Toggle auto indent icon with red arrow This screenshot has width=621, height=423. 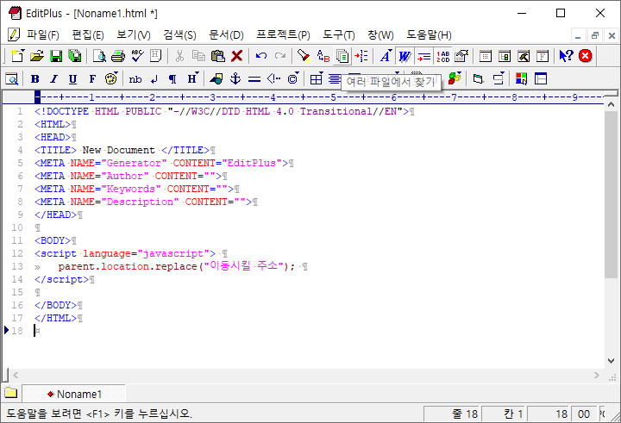pos(423,56)
